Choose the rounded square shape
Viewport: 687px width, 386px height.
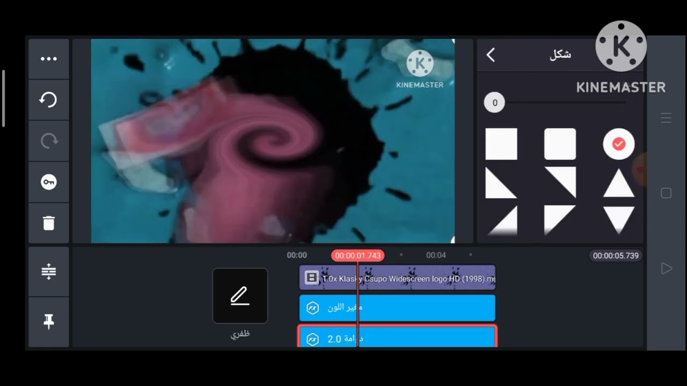(x=560, y=144)
